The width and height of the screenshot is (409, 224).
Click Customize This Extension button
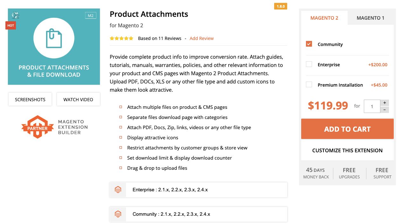tap(347, 150)
